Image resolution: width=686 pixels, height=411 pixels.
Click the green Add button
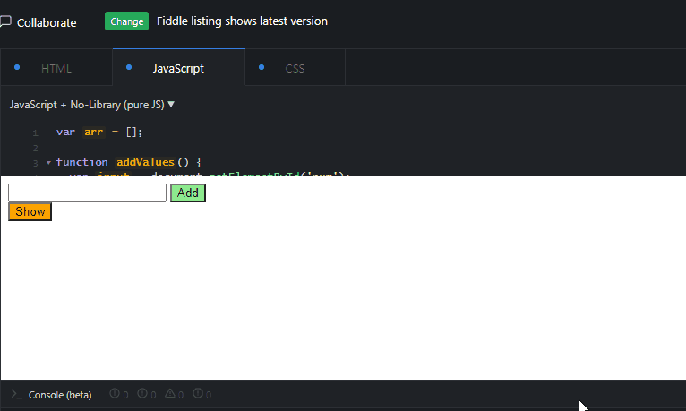point(188,193)
